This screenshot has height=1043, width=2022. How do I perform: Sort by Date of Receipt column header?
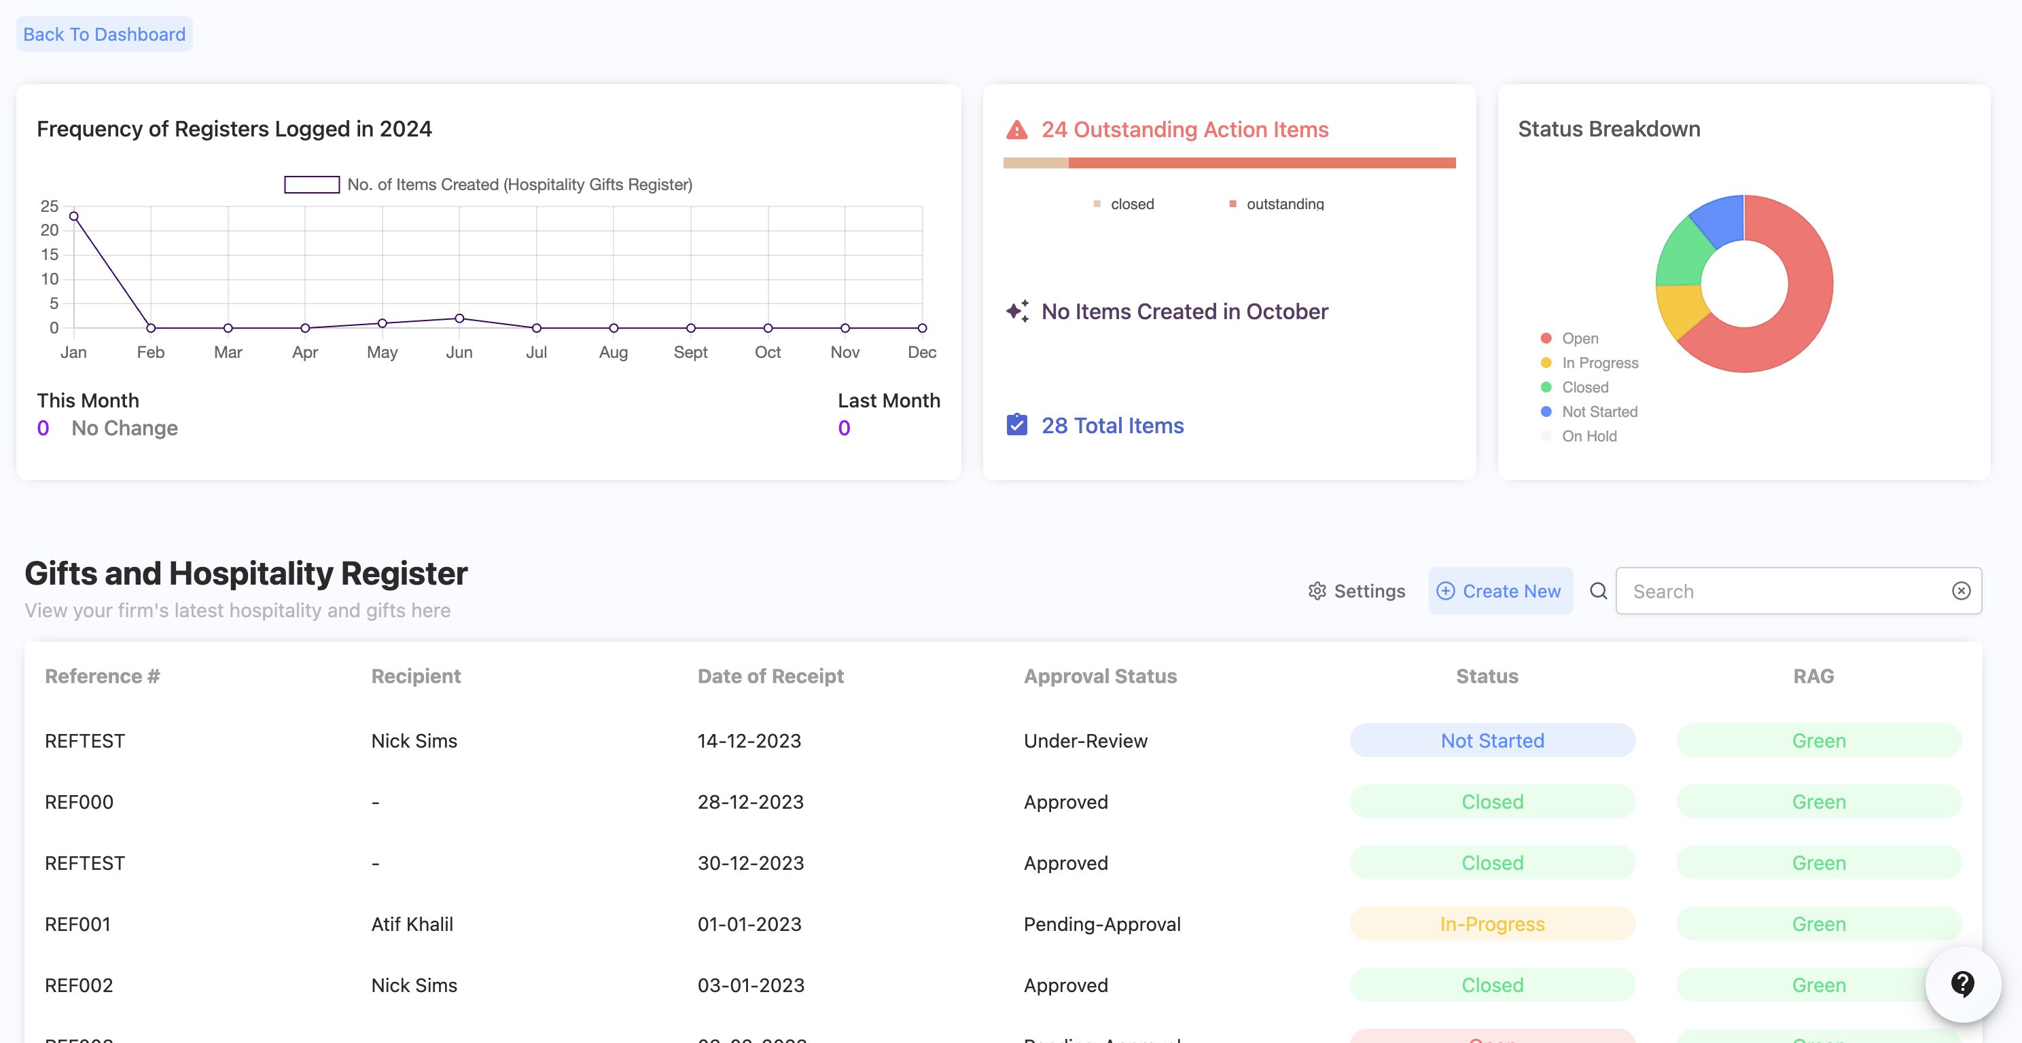point(770,676)
